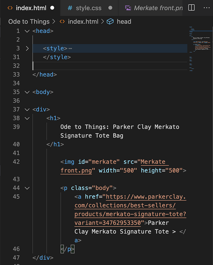
Task: Click the id="merkate" attribute
Action: pyautogui.click(x=99, y=162)
